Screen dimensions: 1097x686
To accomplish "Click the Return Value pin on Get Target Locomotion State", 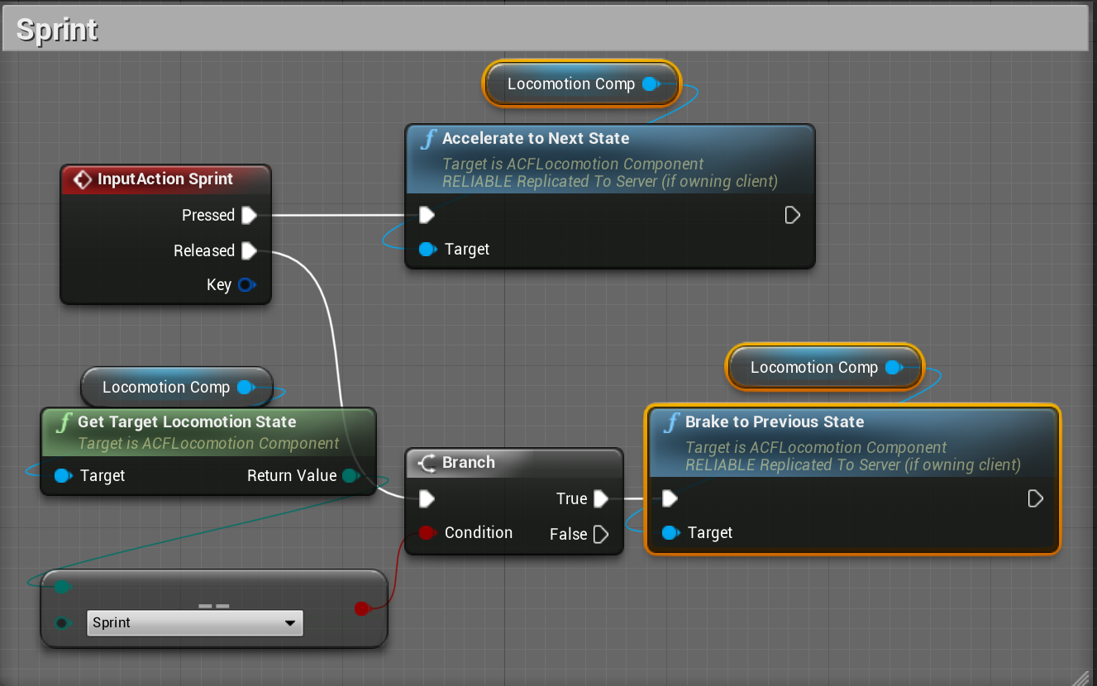I will click(x=351, y=475).
